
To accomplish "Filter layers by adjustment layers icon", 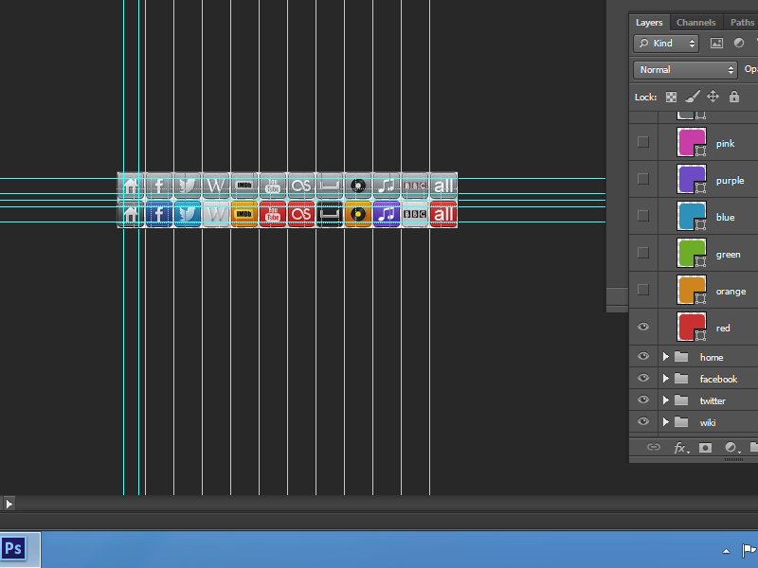I will pyautogui.click(x=739, y=43).
